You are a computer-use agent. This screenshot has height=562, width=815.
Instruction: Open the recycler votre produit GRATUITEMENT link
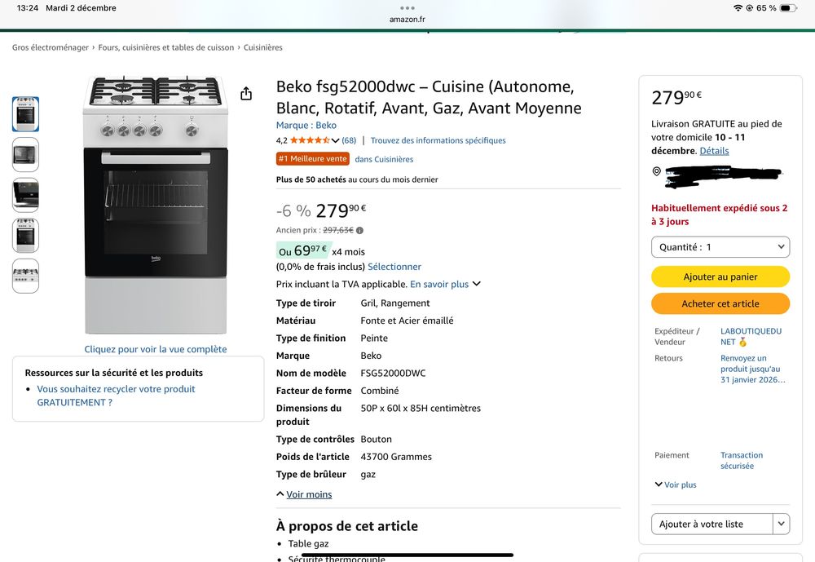[x=116, y=396]
